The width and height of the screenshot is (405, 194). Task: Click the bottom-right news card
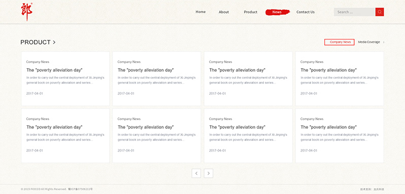point(340,135)
